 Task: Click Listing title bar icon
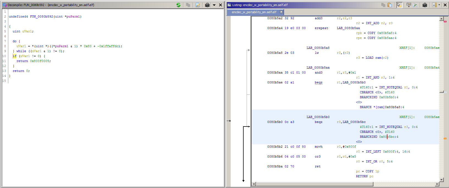tap(229, 5)
